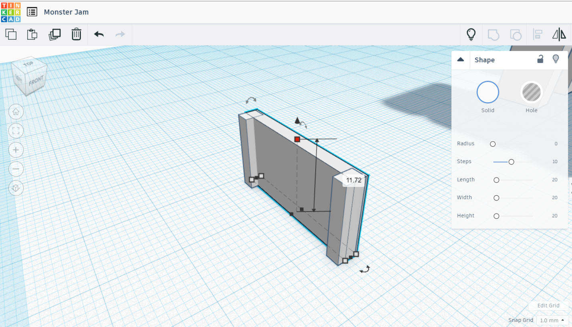Screen dimensions: 572x327
Task: Click the Edit Grid button
Action: 548,306
